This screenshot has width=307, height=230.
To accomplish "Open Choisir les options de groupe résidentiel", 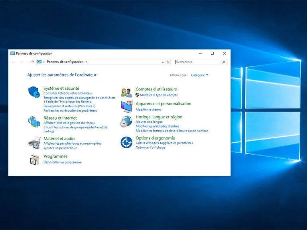I will click(x=75, y=129).
